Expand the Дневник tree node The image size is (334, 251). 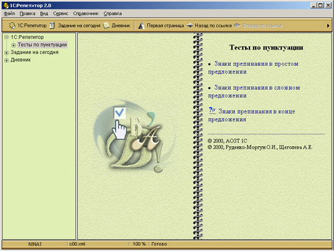[7, 60]
